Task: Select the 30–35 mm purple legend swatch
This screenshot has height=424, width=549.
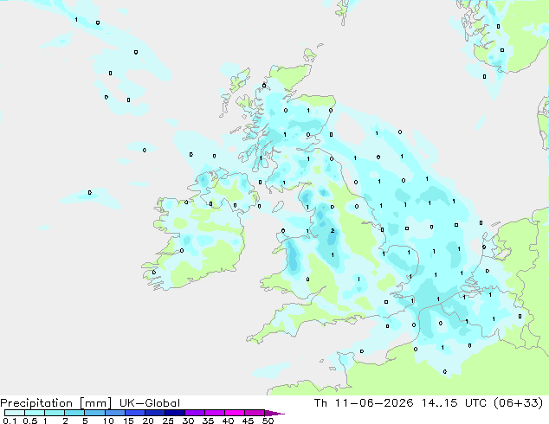Action: [194, 413]
